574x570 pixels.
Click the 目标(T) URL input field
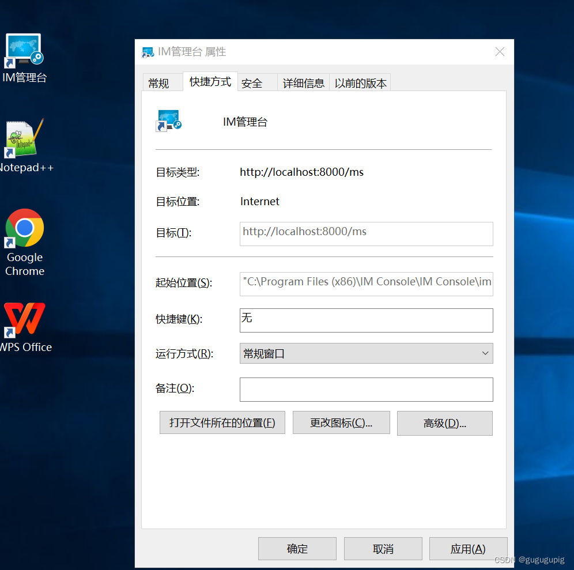point(366,234)
